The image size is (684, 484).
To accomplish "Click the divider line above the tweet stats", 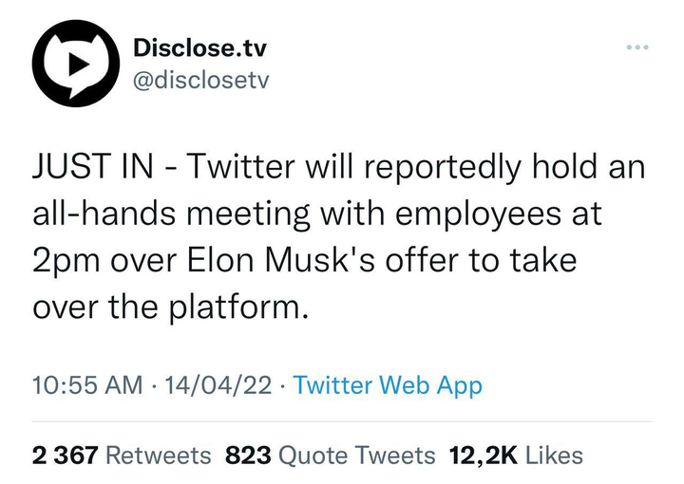I will pyautogui.click(x=342, y=421).
